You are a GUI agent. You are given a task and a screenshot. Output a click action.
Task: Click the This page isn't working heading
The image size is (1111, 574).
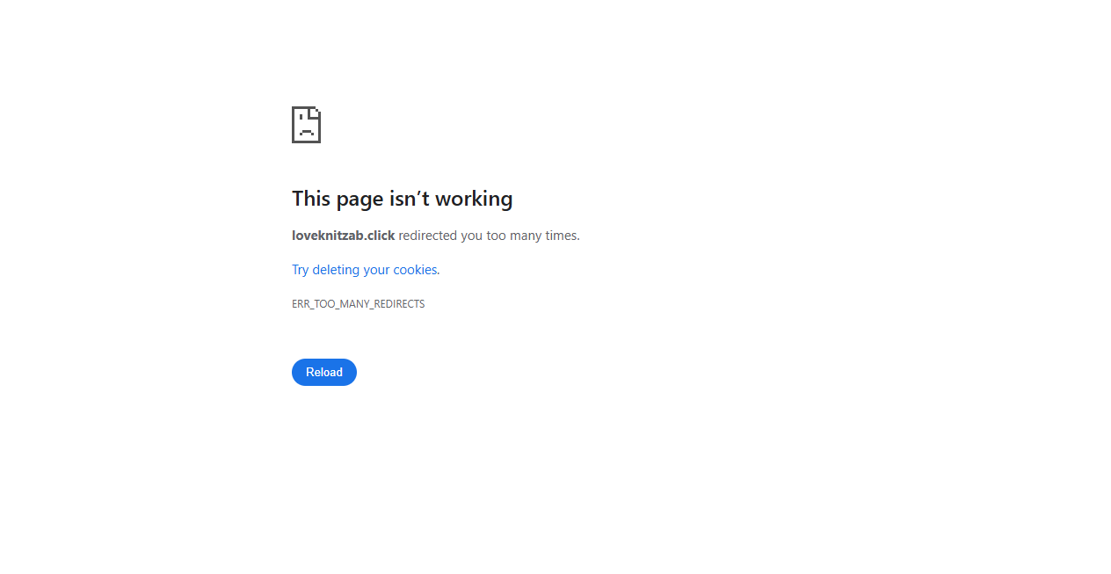coord(403,199)
